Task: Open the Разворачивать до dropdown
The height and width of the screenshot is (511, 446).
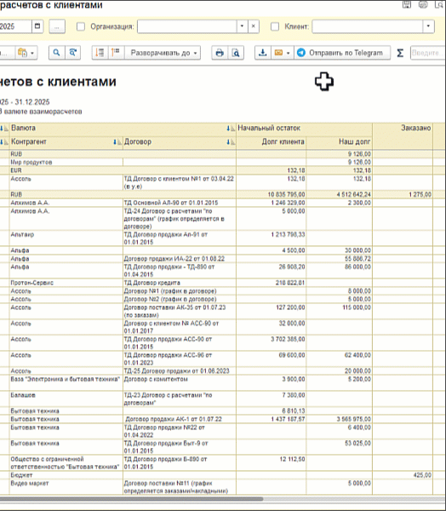Action: [x=163, y=53]
